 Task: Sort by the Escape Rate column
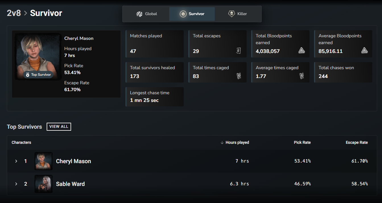pos(357,142)
